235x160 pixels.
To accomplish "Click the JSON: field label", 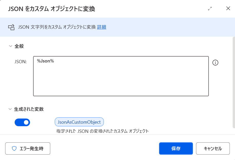I will (21, 62).
